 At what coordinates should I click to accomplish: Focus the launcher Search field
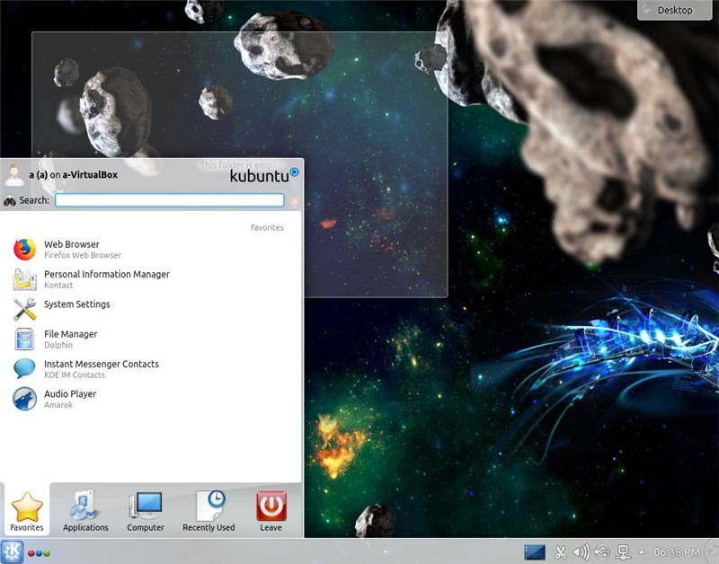170,200
